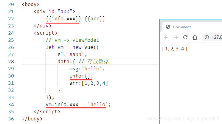Screen dimensions: 222x124
Task: Click the 存放数据 comment text
Action: click(98, 62)
